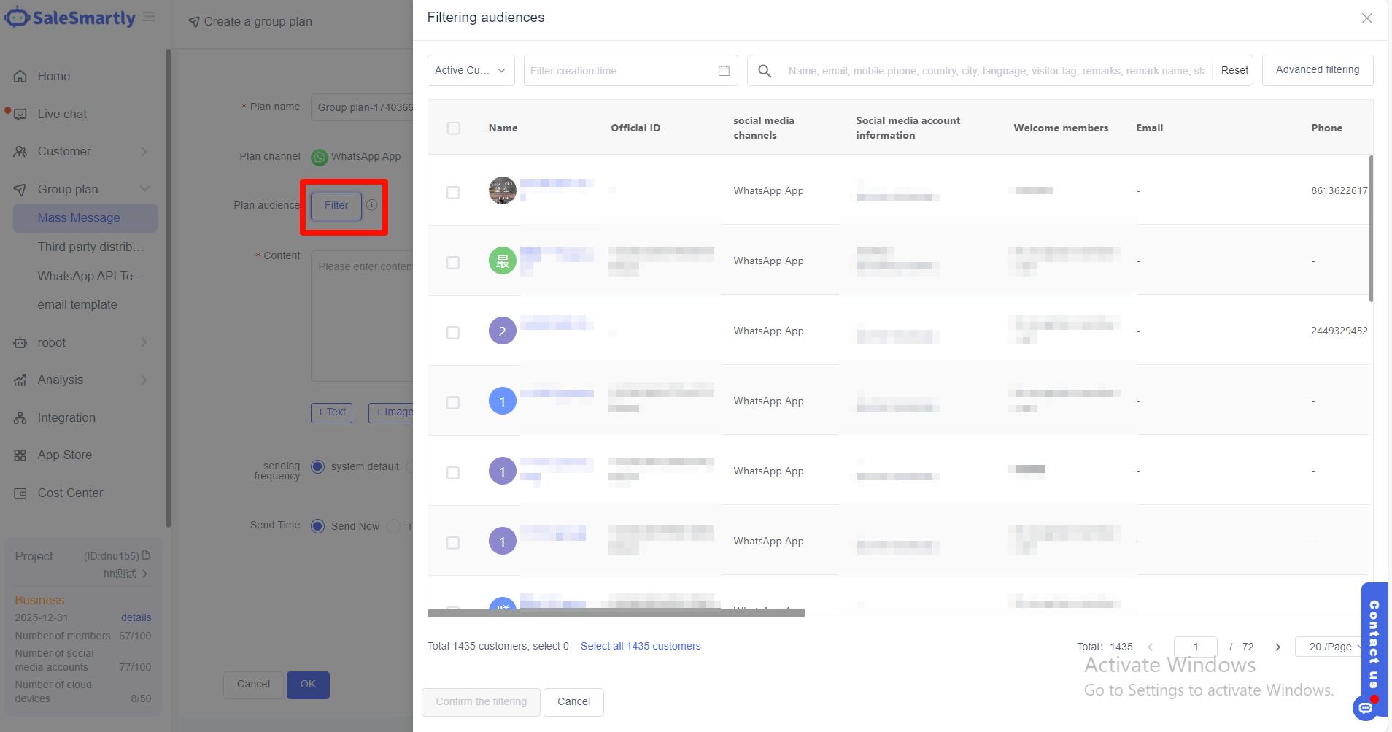This screenshot has height=732, width=1392.
Task: Collapse sidebar with the hamburger menu icon
Action: coord(149,17)
